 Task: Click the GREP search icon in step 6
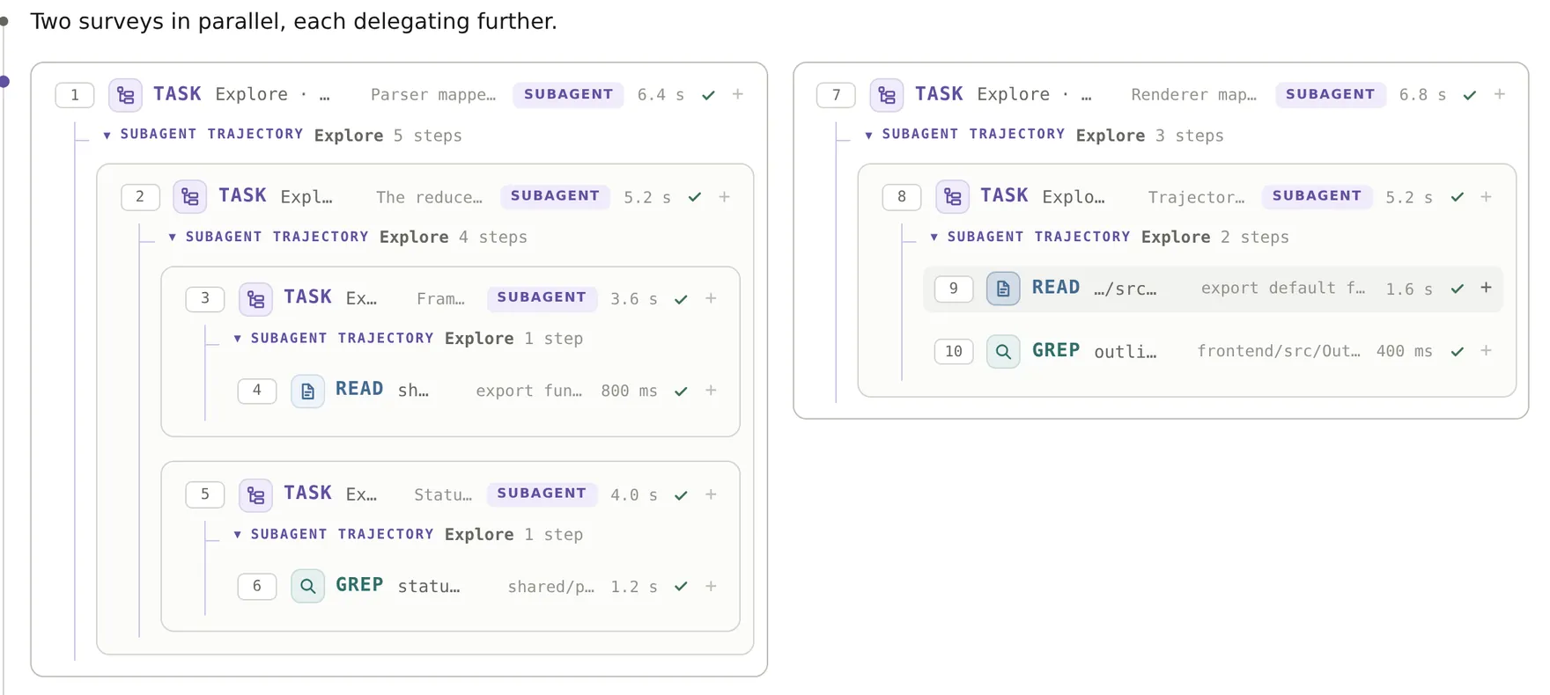[307, 586]
